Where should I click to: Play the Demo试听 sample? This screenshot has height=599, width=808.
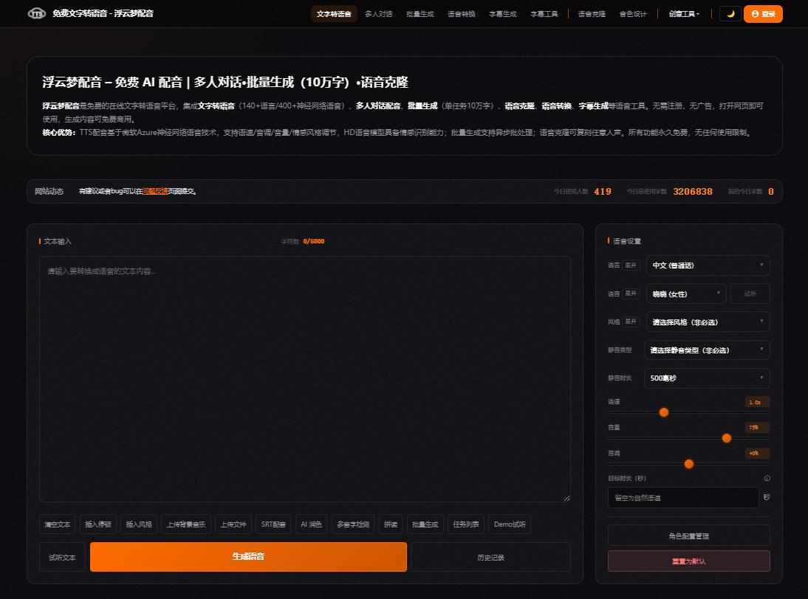point(510,524)
